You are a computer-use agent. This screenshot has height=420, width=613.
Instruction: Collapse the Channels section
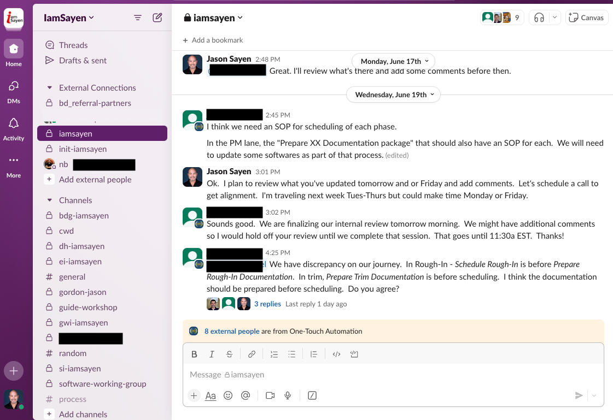(x=50, y=200)
